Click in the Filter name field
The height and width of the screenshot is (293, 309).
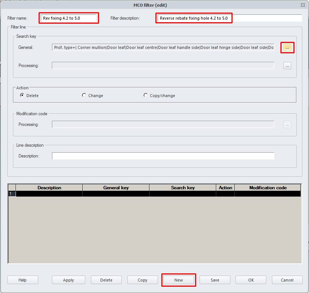(x=69, y=18)
